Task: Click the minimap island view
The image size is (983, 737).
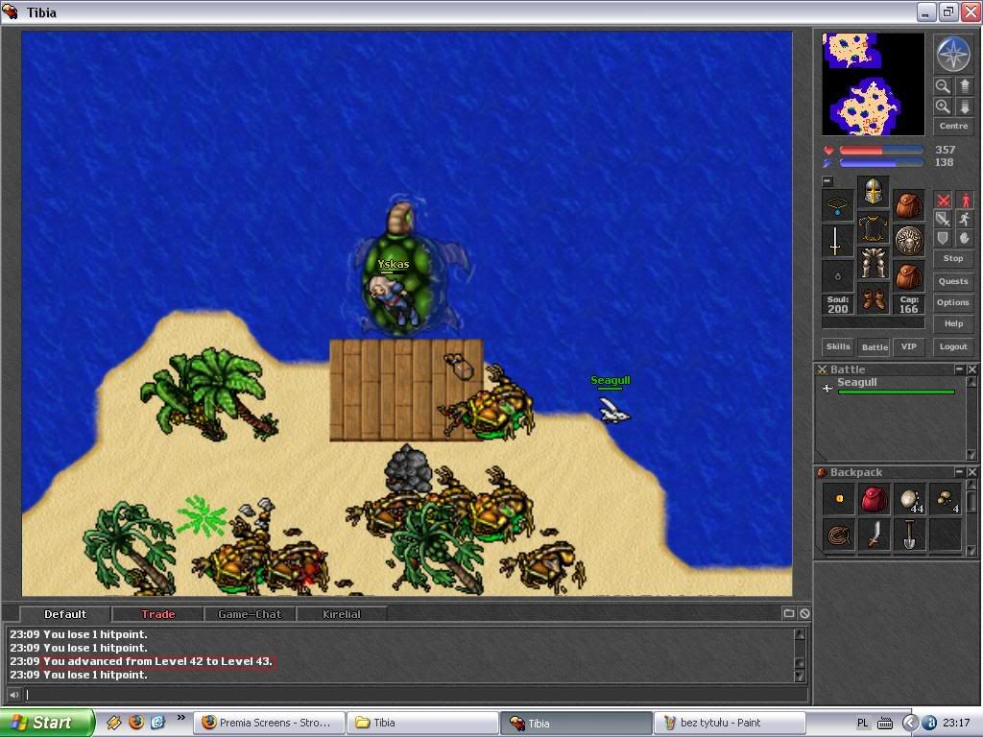Action: 873,84
